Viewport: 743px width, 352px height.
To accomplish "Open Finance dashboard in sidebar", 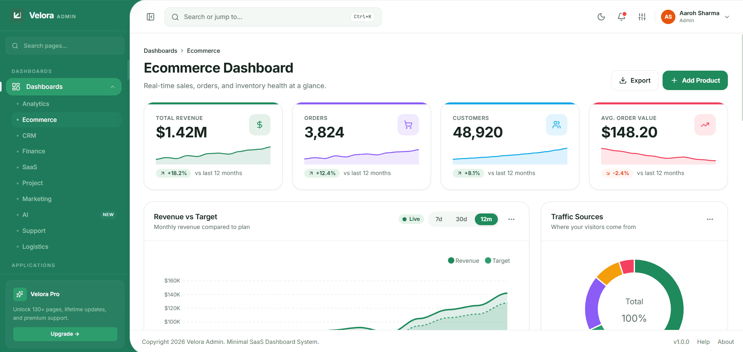I will (x=66, y=151).
